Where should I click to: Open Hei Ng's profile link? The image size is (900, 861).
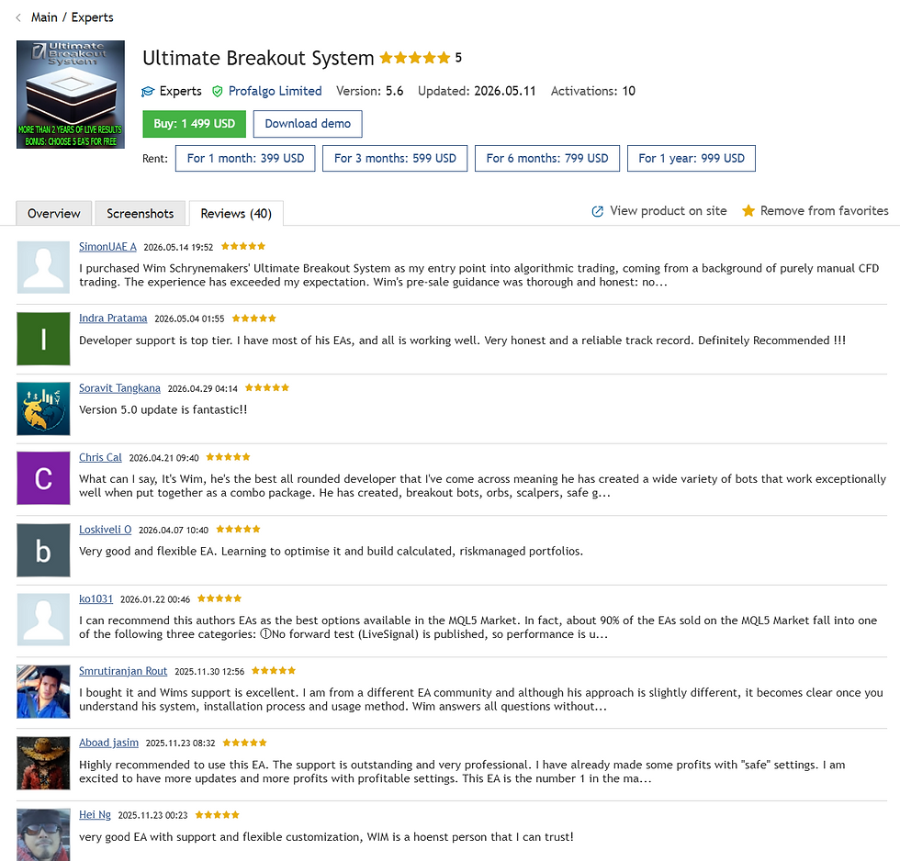point(95,815)
